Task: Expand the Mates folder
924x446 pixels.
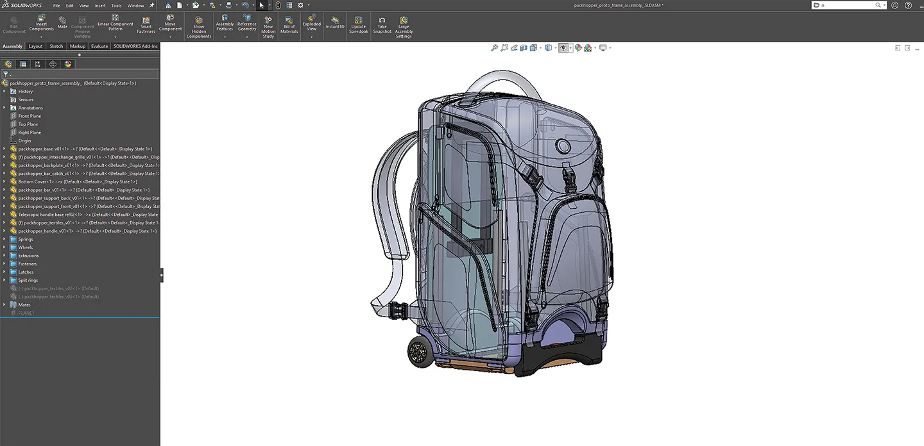Action: pyautogui.click(x=4, y=305)
